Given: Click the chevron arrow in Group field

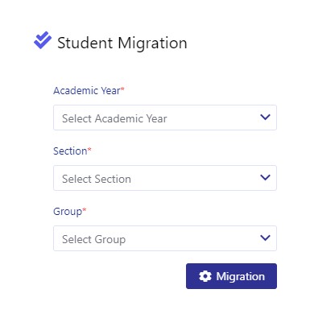Looking at the screenshot, I should pyautogui.click(x=265, y=238).
